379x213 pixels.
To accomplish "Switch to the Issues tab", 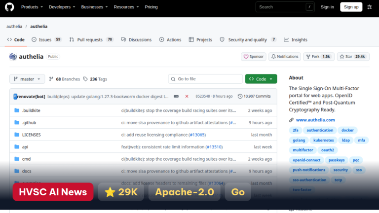I will 47,39.
